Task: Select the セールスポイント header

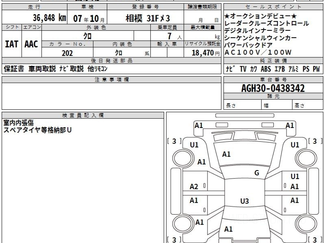Action: (x=273, y=7)
